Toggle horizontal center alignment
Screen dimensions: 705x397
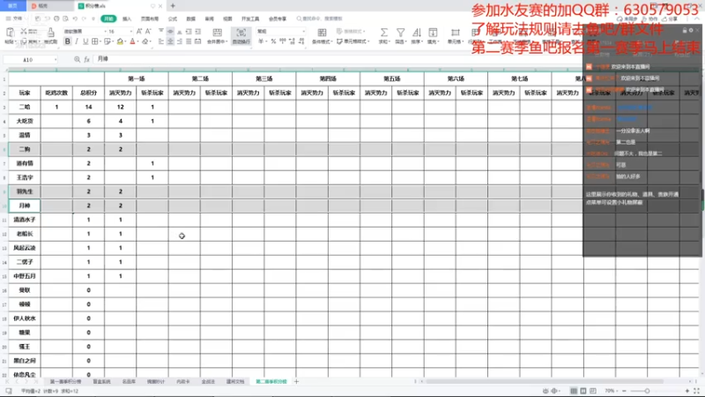tap(170, 41)
